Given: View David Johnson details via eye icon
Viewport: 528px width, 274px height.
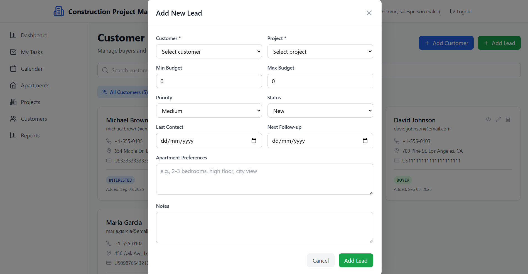Looking at the screenshot, I should pyautogui.click(x=488, y=119).
